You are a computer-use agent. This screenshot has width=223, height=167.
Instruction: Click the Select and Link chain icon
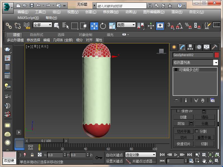pos(9,26)
